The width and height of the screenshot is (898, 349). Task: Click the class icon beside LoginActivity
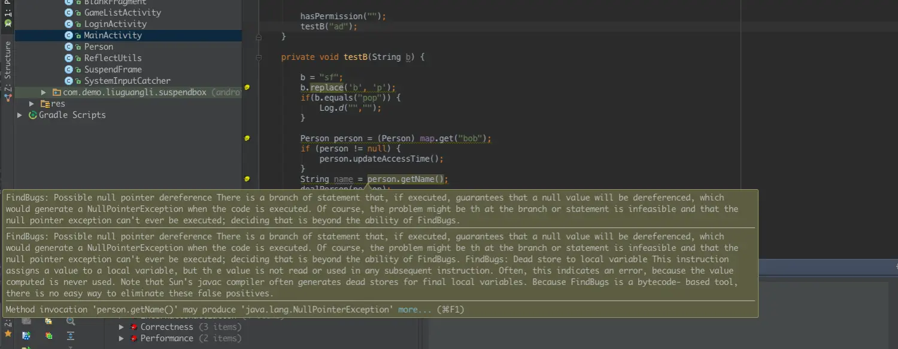(x=68, y=24)
